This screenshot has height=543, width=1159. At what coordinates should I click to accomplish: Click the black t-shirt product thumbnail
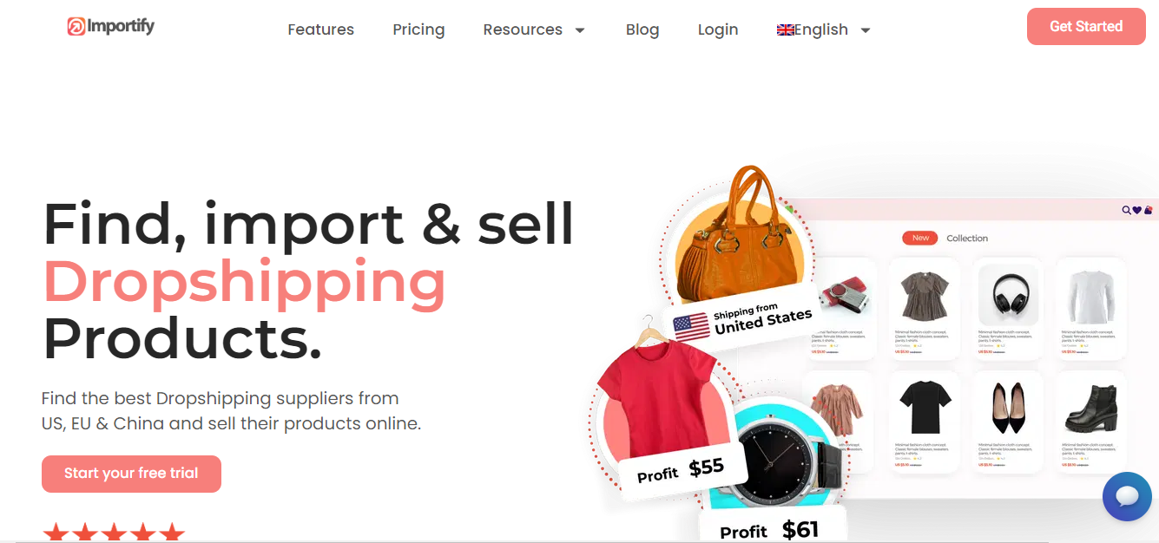click(925, 408)
